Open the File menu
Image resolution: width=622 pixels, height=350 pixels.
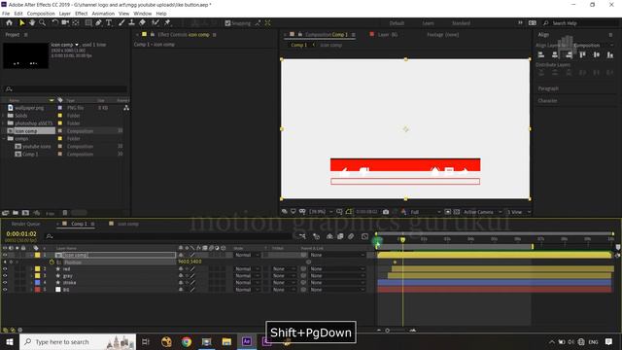point(6,14)
